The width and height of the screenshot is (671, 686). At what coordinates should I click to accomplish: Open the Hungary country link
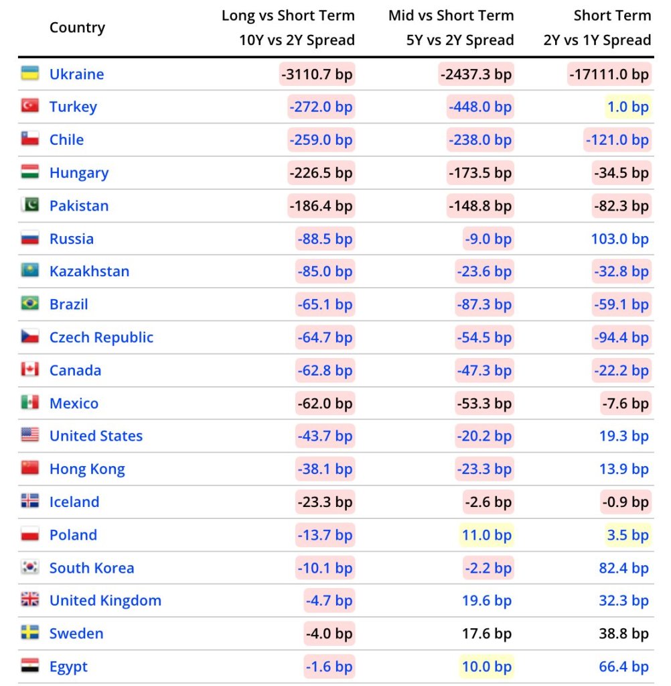click(x=78, y=173)
